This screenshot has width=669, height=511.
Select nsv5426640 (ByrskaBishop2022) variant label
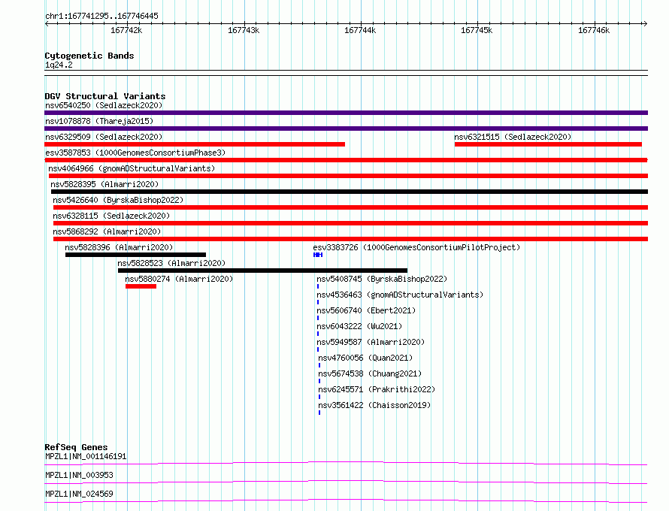tap(118, 200)
